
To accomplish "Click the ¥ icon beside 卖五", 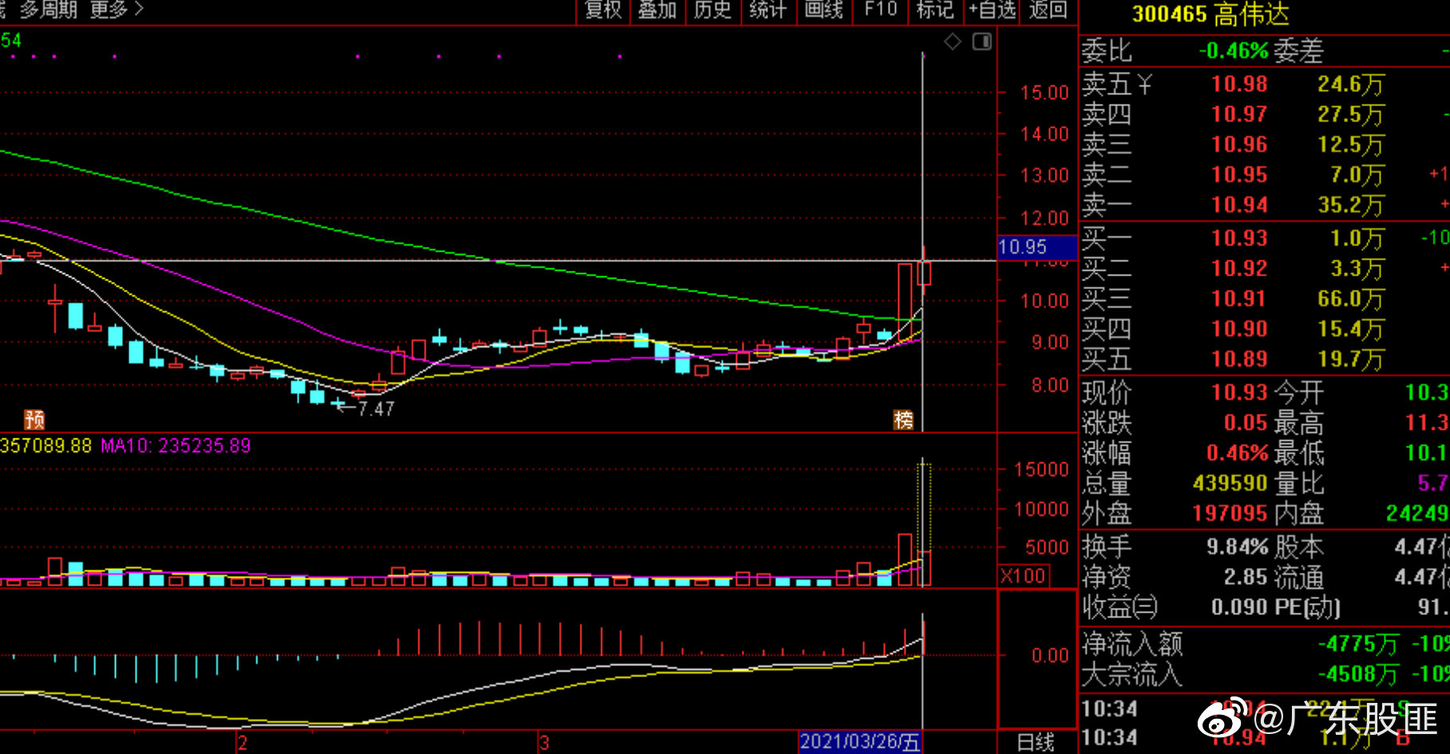I will (x=1144, y=84).
